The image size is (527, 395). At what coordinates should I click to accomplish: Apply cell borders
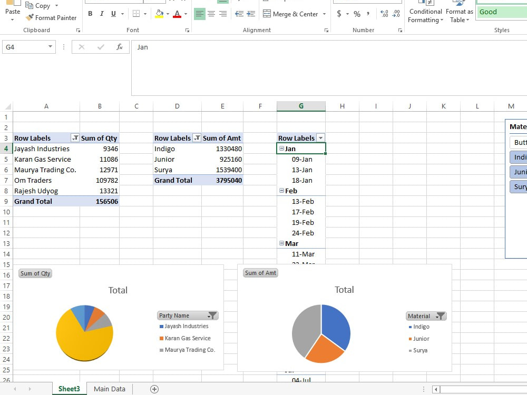[136, 14]
